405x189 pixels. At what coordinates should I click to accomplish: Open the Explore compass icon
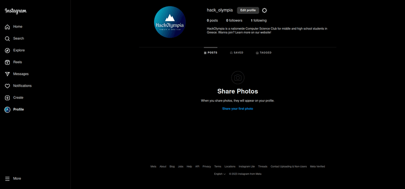click(7, 50)
